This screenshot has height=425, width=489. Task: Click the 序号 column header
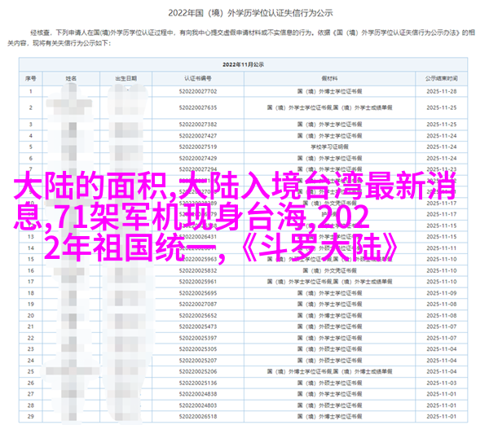[31, 78]
